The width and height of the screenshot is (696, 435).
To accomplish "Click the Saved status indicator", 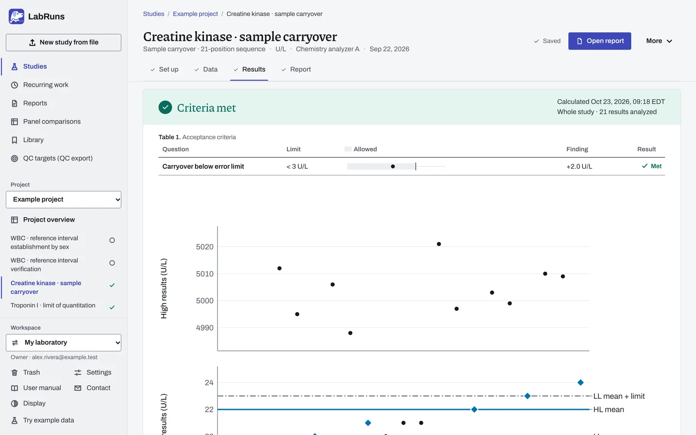I will 547,41.
